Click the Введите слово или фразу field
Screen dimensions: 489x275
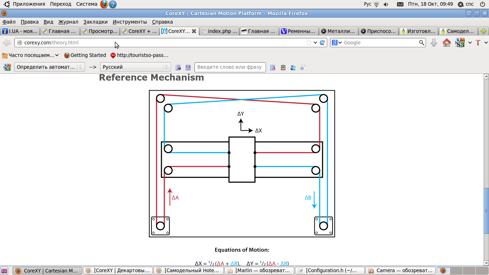(230, 67)
